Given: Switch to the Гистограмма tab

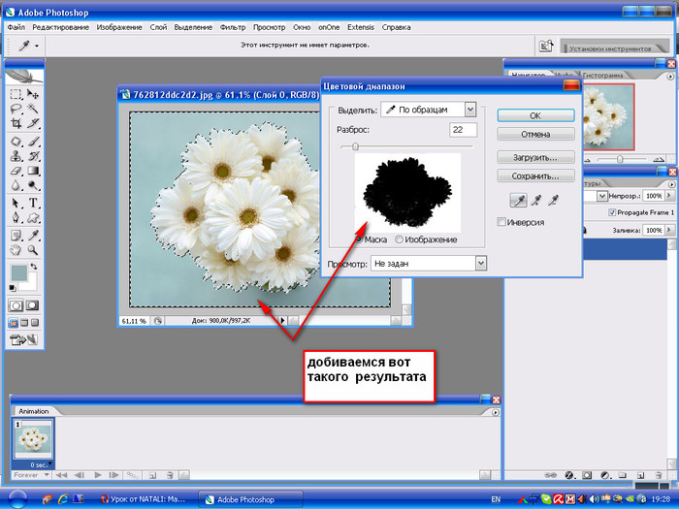Looking at the screenshot, I should 602,76.
